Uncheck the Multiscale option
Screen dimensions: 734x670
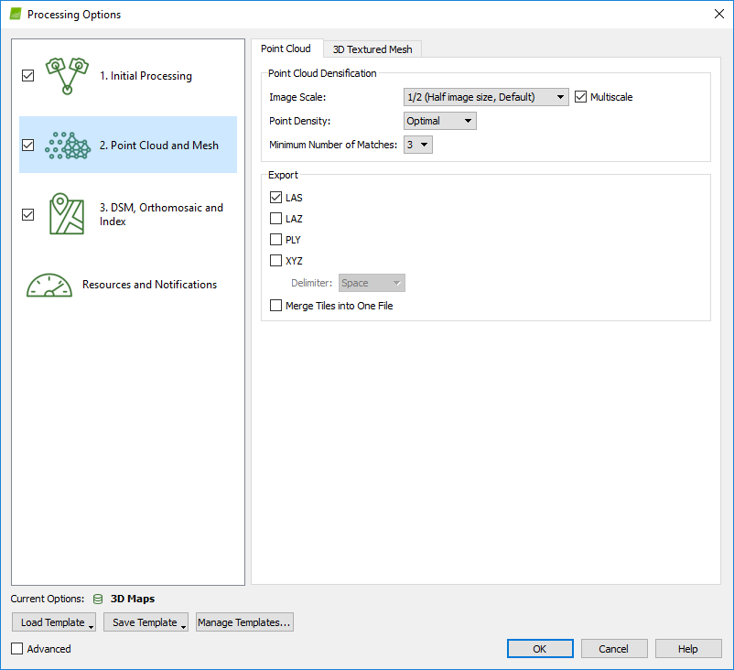pos(580,97)
